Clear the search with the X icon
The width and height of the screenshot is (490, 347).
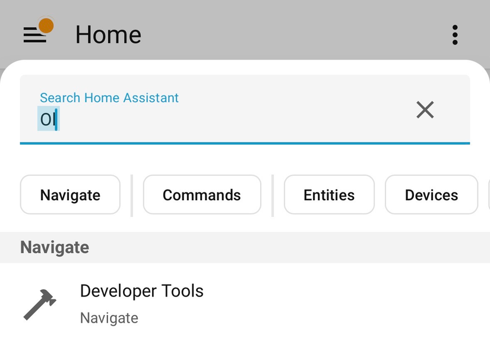[425, 110]
